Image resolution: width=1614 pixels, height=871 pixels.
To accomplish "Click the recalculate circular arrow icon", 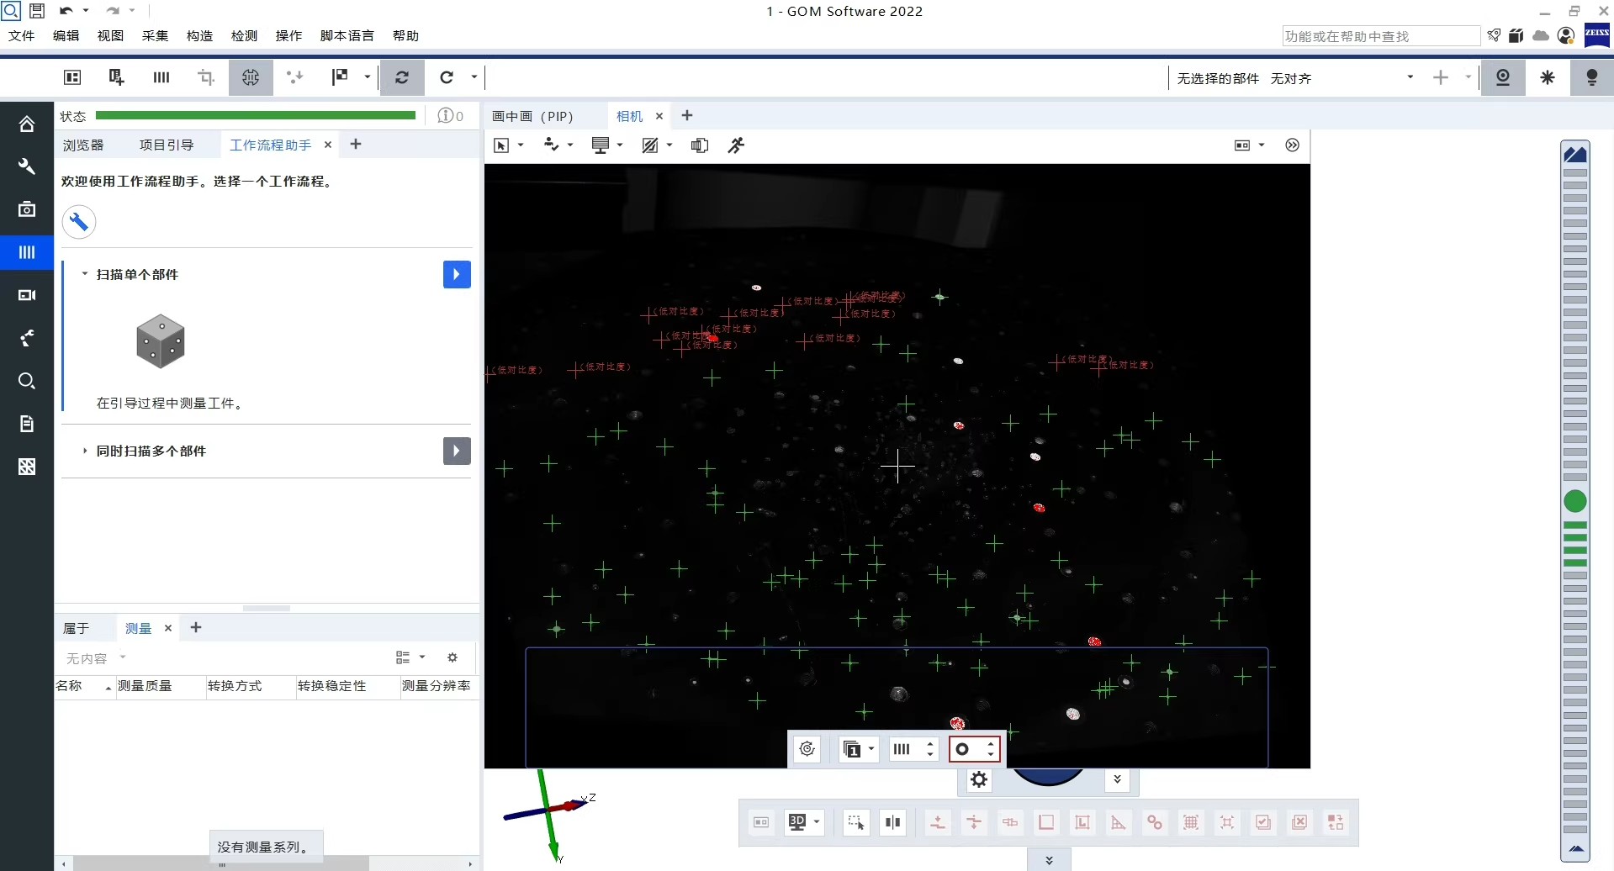I will [447, 77].
